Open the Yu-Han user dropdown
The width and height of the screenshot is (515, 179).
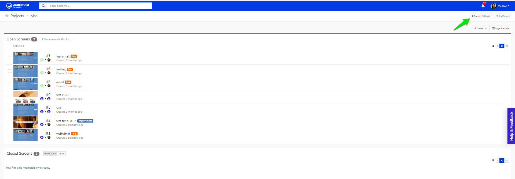click(500, 6)
